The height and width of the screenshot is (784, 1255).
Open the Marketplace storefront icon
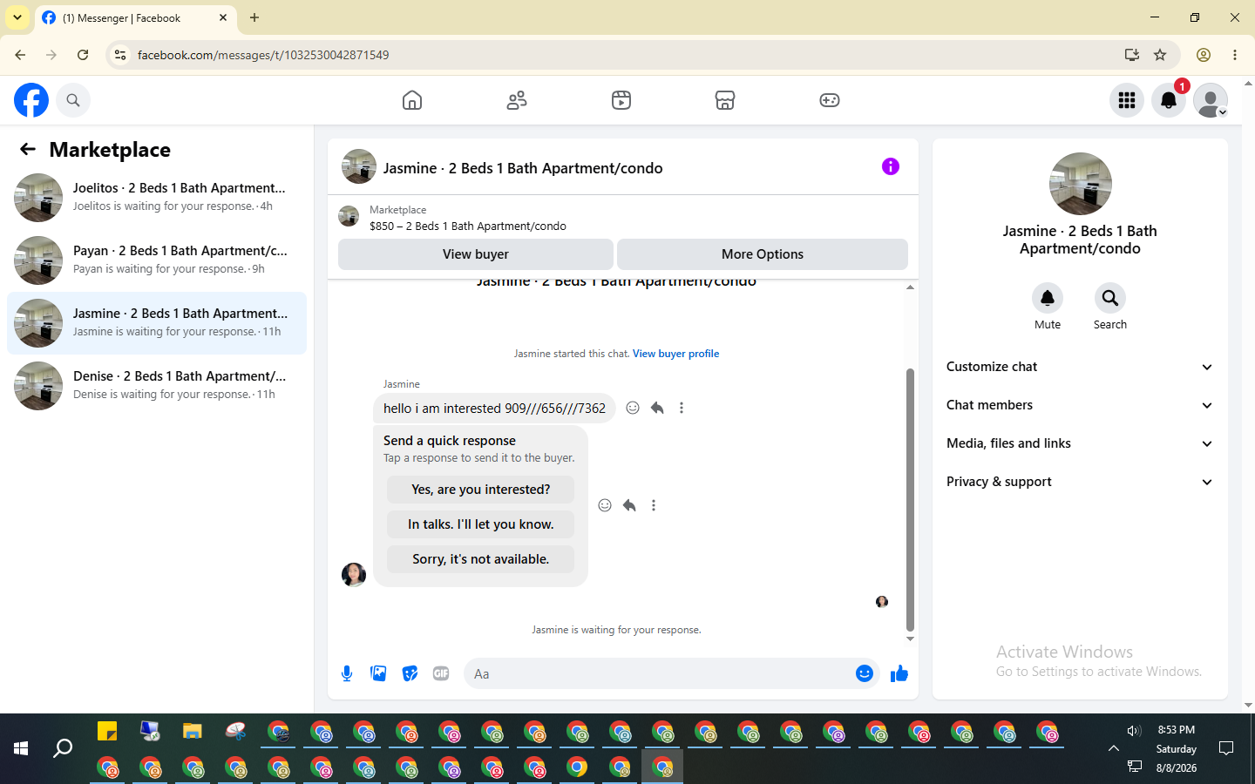[725, 100]
